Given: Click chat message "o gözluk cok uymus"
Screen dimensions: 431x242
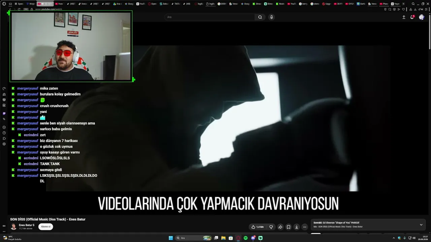Looking at the screenshot, I should pos(56,147).
